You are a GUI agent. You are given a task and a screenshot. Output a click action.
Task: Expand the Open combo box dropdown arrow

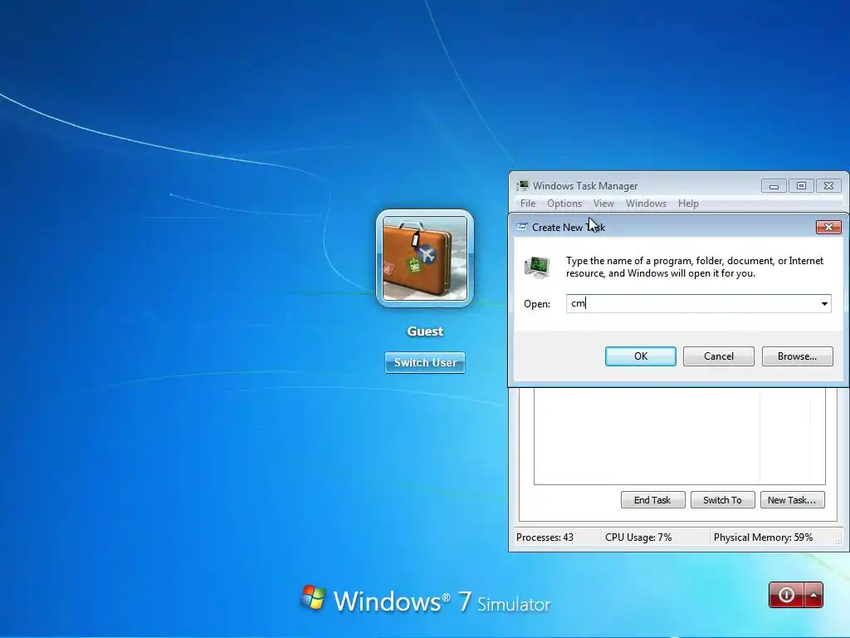tap(824, 304)
